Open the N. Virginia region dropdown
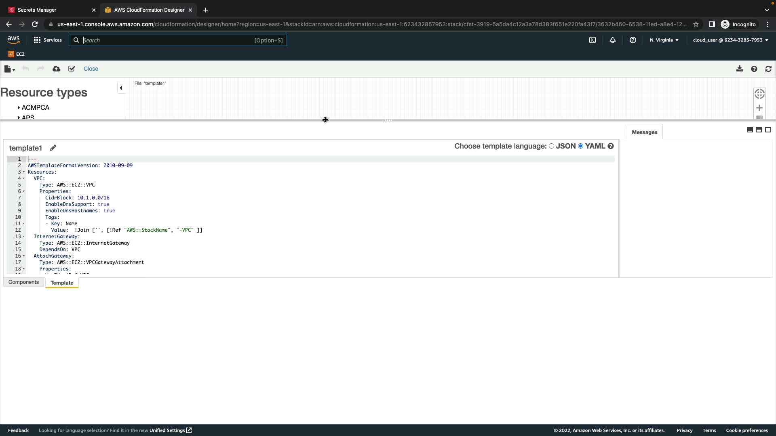 pyautogui.click(x=664, y=40)
